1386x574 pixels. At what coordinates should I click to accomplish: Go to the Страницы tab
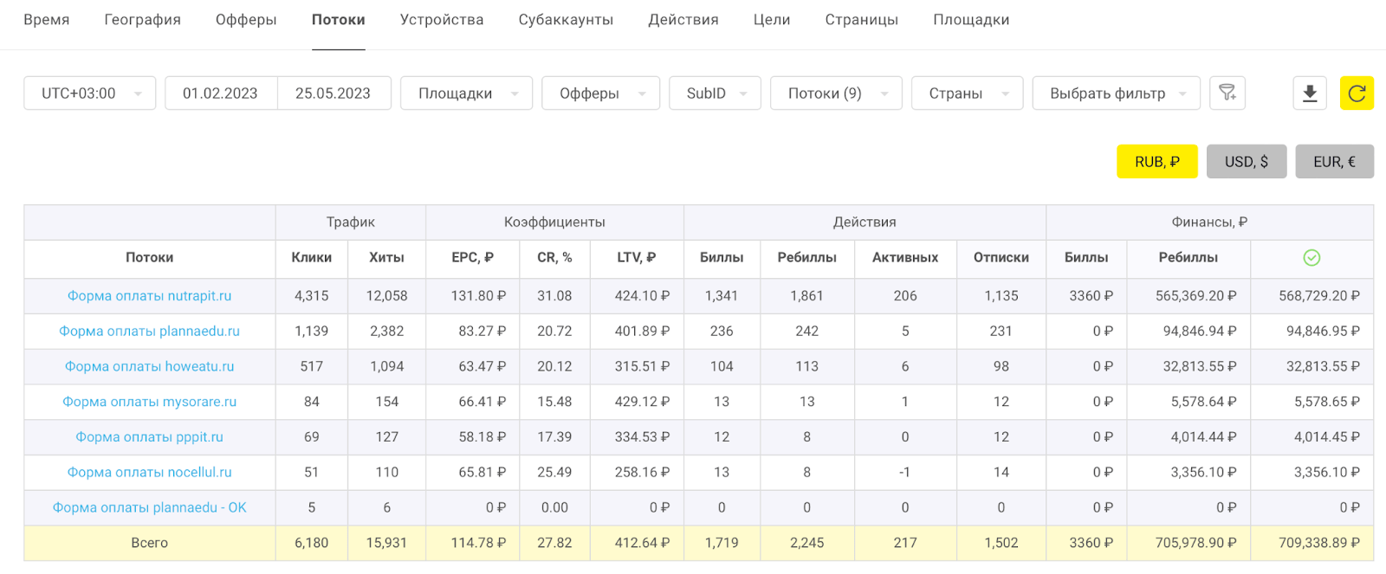(x=862, y=20)
